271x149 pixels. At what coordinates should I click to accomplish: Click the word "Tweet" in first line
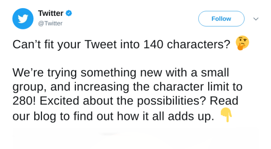101,44
